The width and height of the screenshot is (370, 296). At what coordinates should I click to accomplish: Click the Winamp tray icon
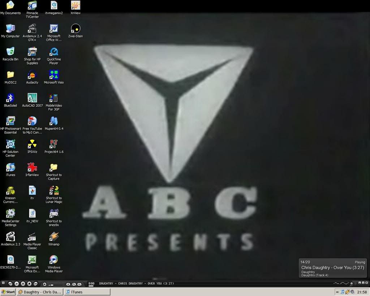(x=347, y=292)
